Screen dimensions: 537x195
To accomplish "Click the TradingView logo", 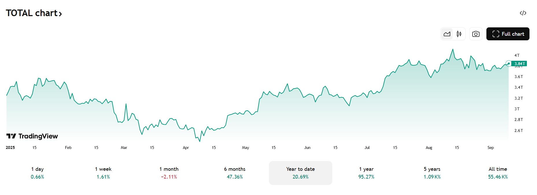I will pos(32,136).
